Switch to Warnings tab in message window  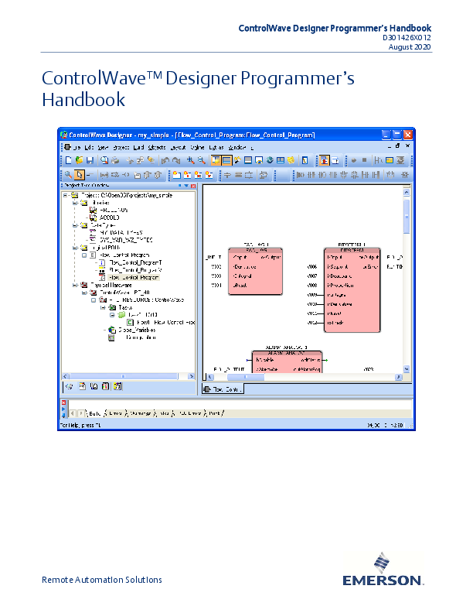(x=141, y=413)
